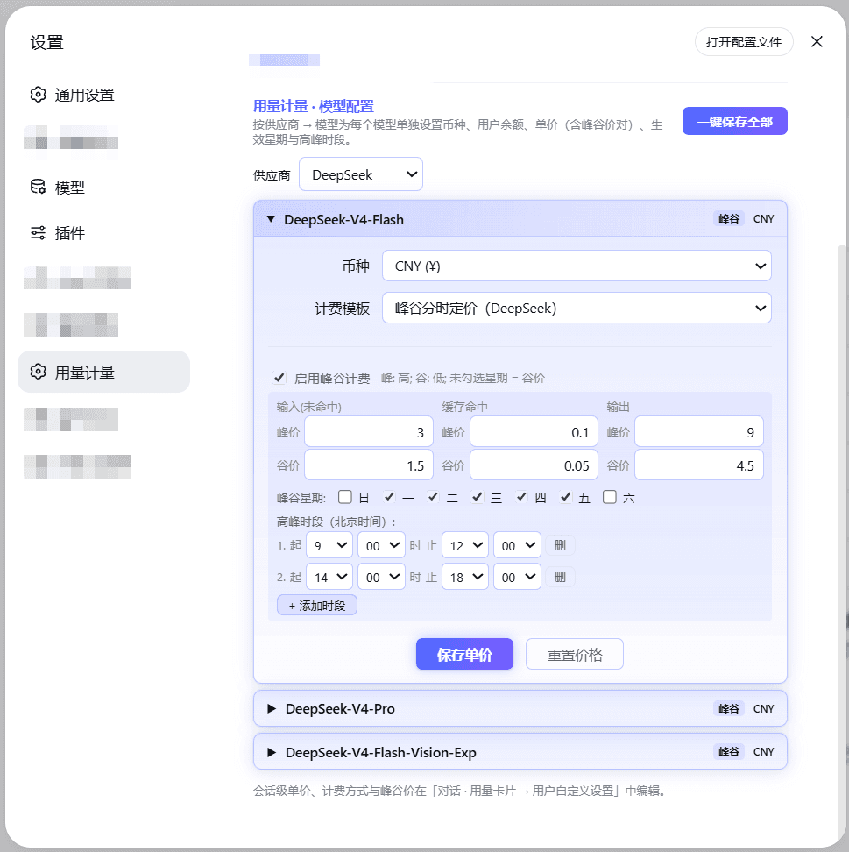The height and width of the screenshot is (852, 849).
Task: Click 峰谷 badge on DeepSeek-V4-Pro row
Action: [x=728, y=708]
